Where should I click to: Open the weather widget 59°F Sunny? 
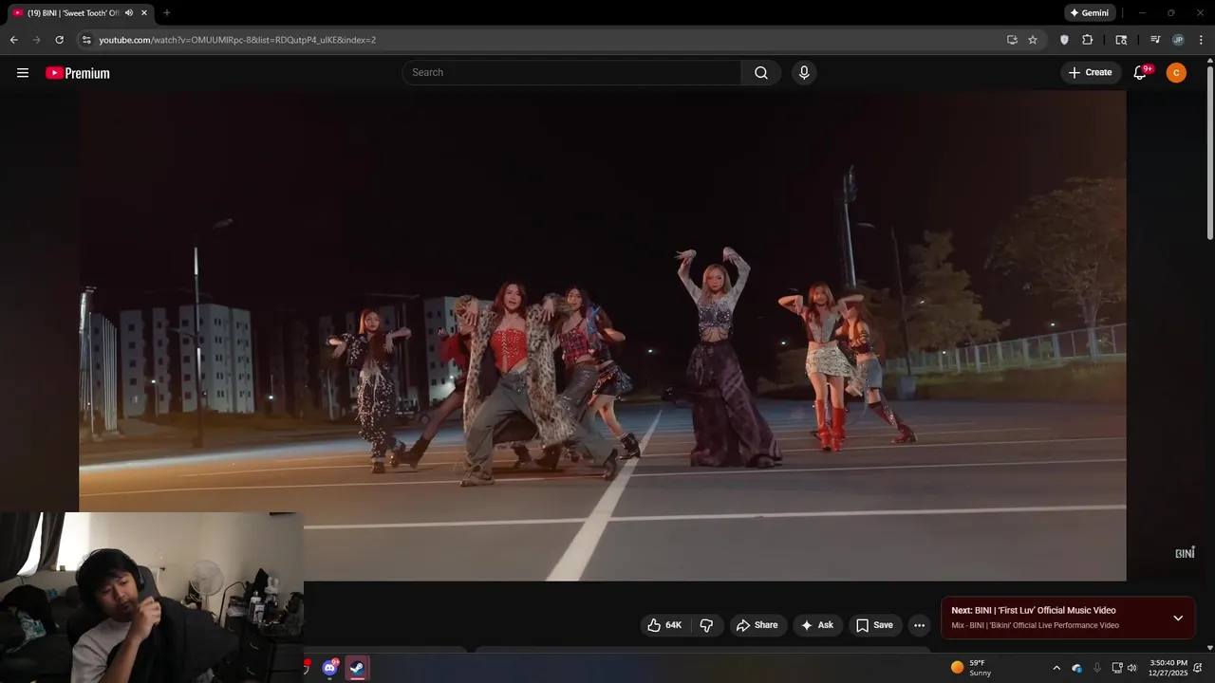(x=971, y=668)
